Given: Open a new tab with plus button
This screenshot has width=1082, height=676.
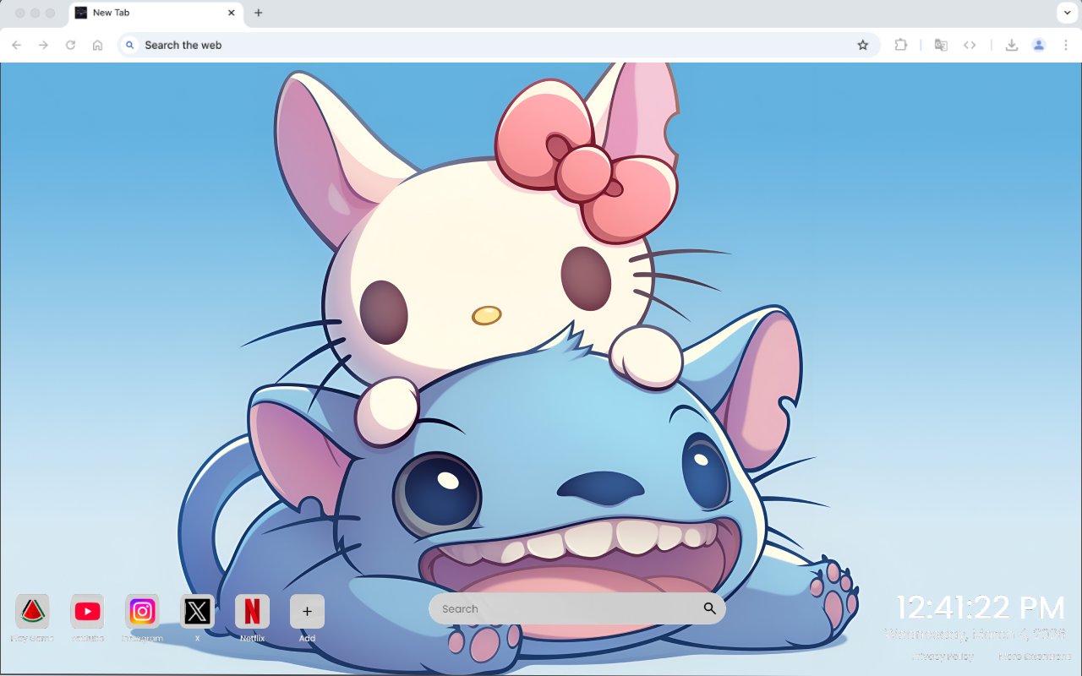Looking at the screenshot, I should 259,13.
